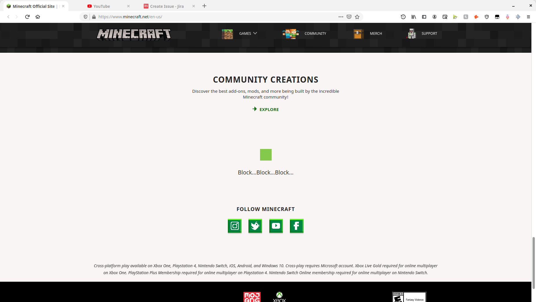The height and width of the screenshot is (302, 536).
Task: Click the page vertical scrollbar thumb
Action: click(x=533, y=263)
